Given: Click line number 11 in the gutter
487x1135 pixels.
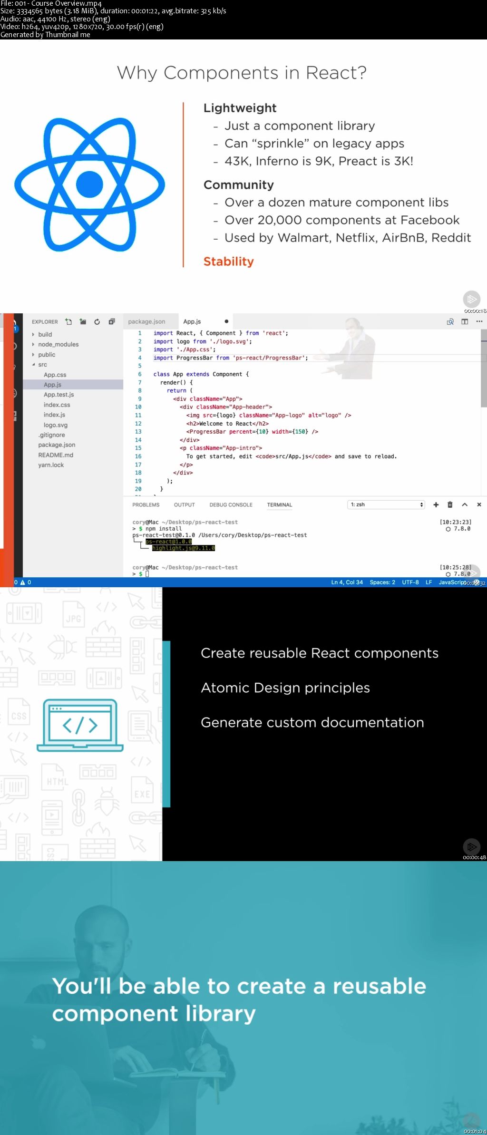Looking at the screenshot, I should (x=138, y=416).
